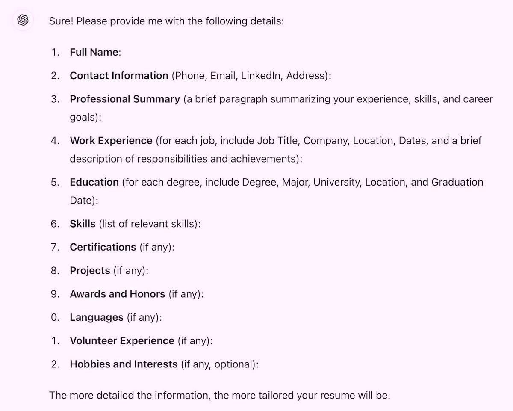Click the 'Work Experience' heading text
The height and width of the screenshot is (411, 513).
pos(111,141)
